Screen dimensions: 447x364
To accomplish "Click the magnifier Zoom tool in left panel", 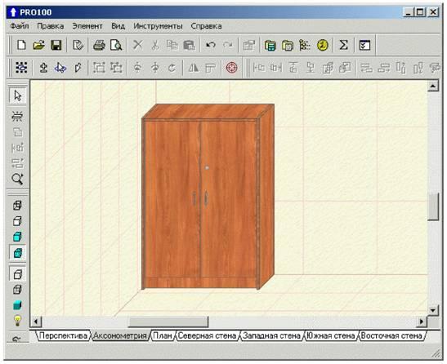I will click(17, 180).
